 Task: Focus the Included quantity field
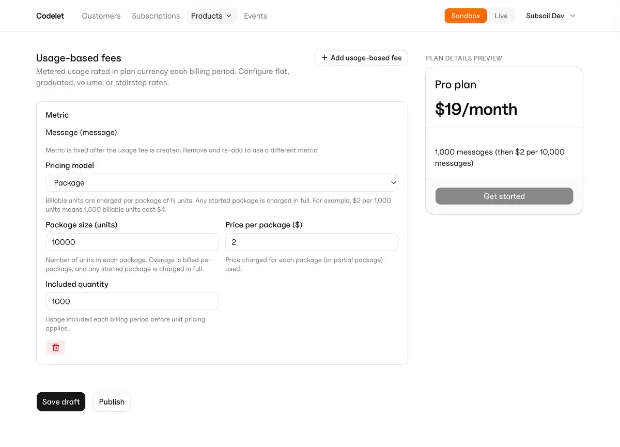click(x=132, y=301)
